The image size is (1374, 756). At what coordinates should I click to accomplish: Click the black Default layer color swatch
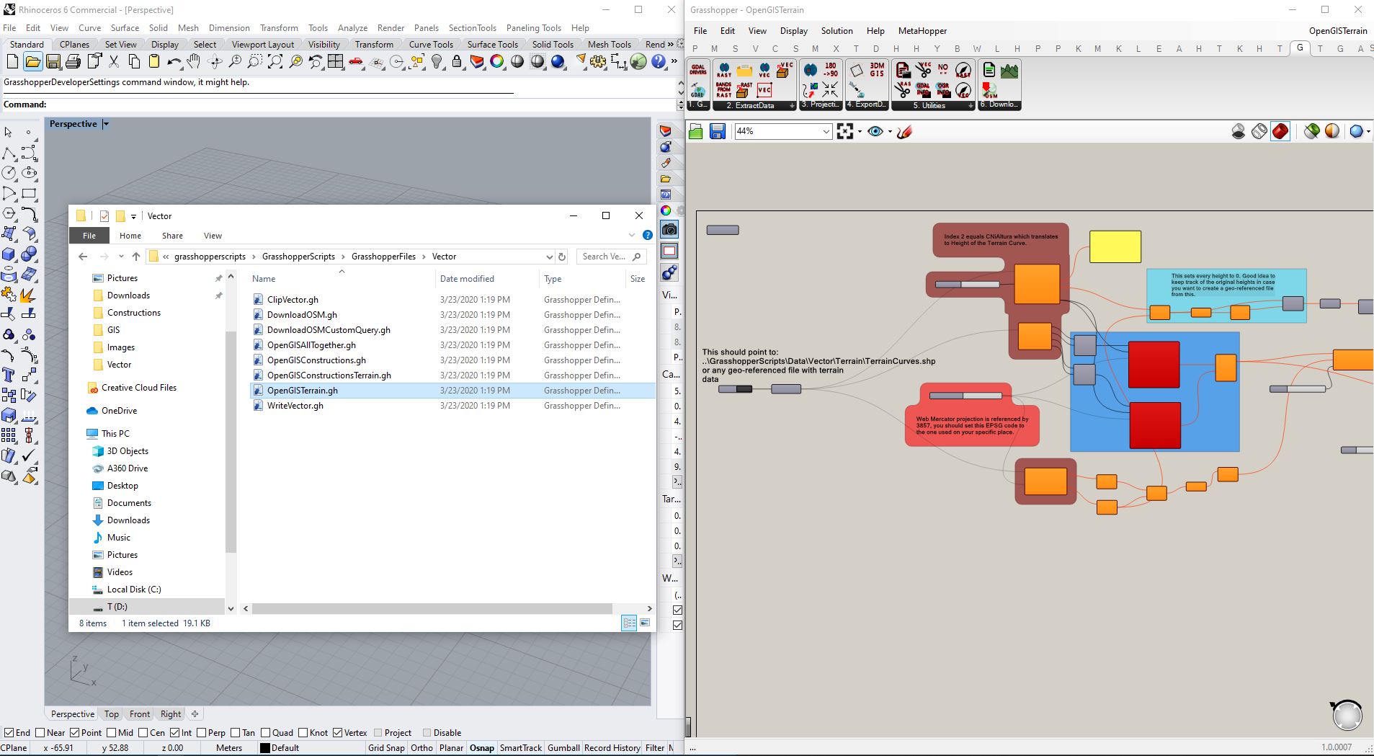(x=265, y=747)
